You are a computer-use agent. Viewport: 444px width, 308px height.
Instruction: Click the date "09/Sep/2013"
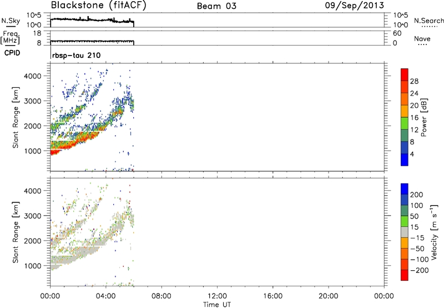tap(354, 6)
